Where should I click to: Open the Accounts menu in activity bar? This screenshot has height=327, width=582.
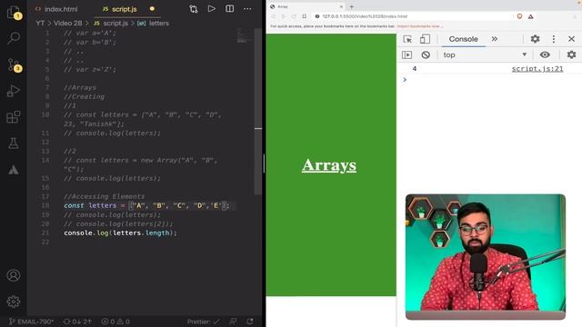[x=14, y=275]
